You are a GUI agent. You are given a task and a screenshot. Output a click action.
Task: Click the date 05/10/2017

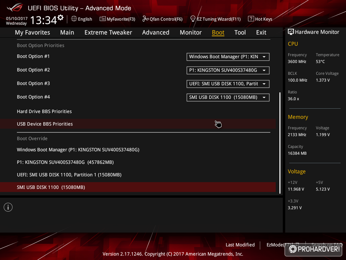17,19
